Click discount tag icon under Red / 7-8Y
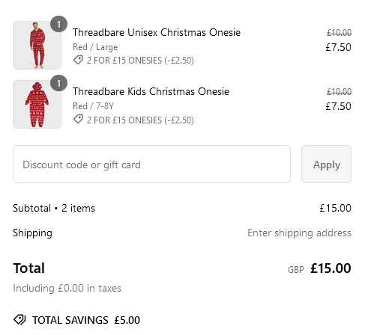 (78, 119)
